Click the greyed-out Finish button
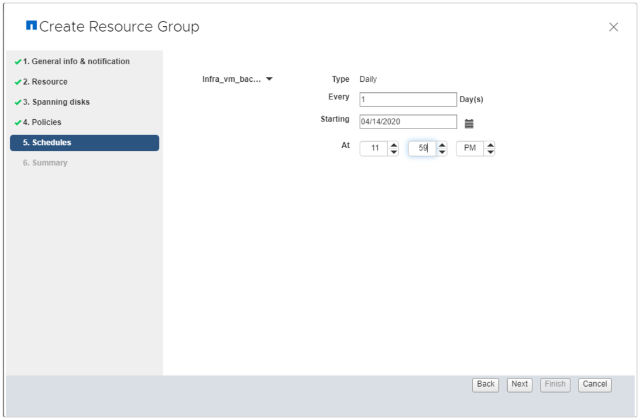This screenshot has height=420, width=640. tap(555, 384)
